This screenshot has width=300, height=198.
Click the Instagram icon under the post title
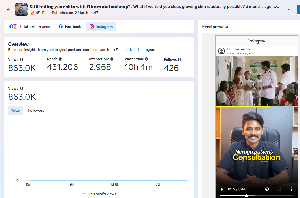(x=32, y=13)
